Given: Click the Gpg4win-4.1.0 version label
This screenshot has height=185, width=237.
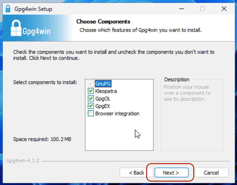Looking at the screenshot, I should (23, 161).
